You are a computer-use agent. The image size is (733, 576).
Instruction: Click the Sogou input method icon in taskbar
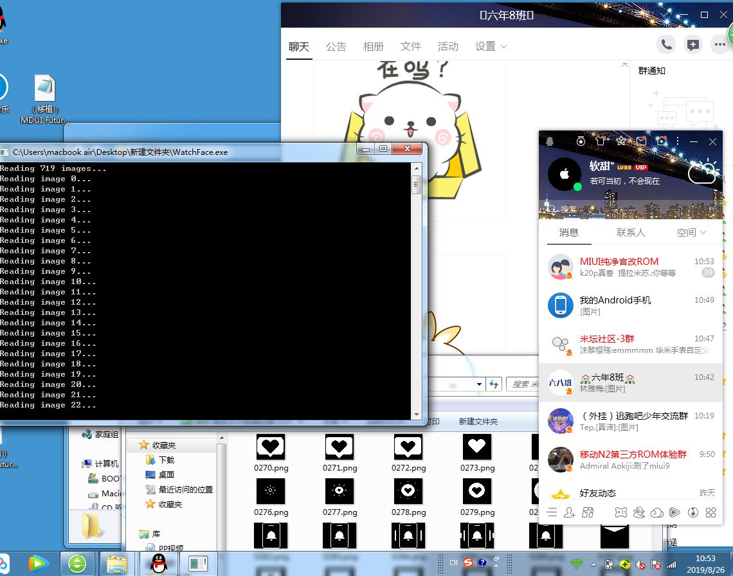[x=468, y=562]
